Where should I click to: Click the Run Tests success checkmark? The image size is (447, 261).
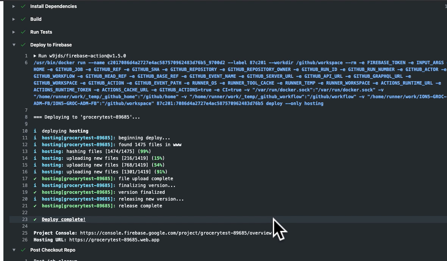click(x=23, y=32)
